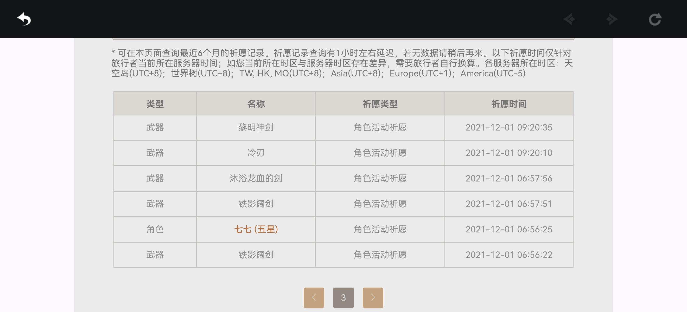Click the browser forward navigation icon

tap(612, 19)
